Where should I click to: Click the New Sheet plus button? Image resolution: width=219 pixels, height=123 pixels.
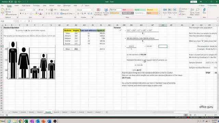click(x=107, y=112)
